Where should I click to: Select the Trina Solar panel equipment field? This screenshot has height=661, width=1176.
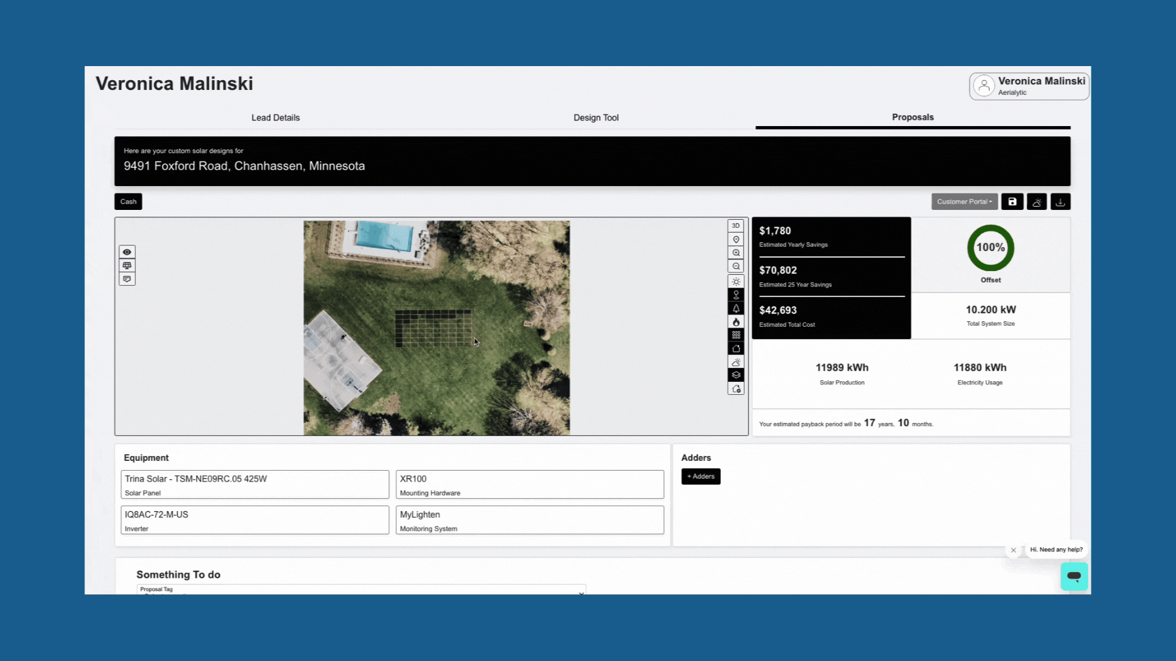click(x=255, y=484)
